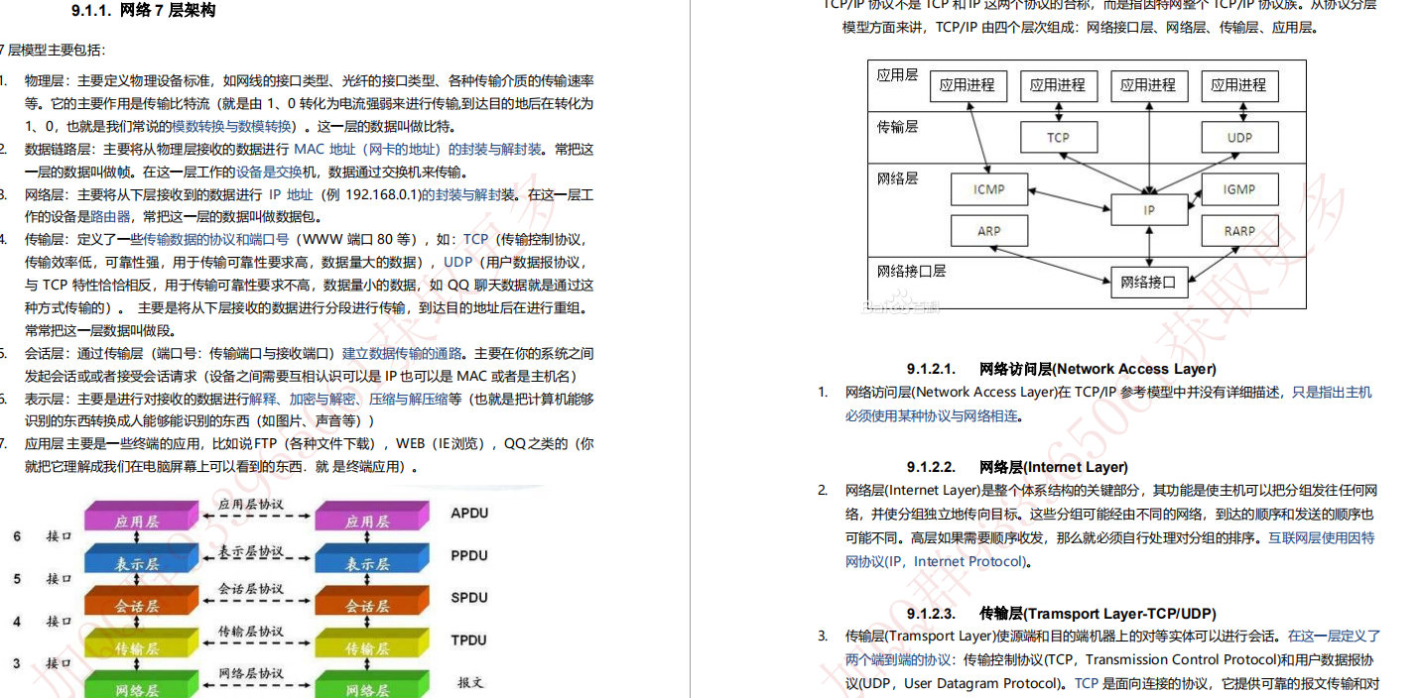
Task: Click blue text "模数转换与数模转换"
Action: click(x=233, y=126)
